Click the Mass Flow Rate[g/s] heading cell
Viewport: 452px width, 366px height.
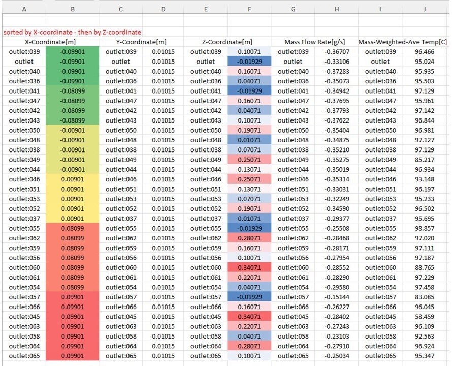point(315,42)
